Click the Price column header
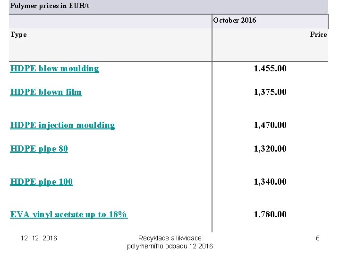 (x=318, y=34)
